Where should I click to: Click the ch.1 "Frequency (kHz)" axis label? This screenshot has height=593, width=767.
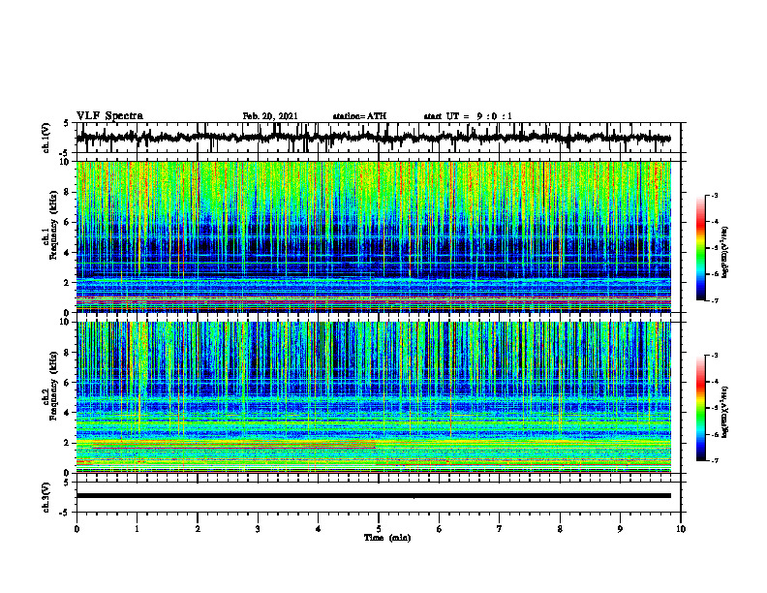(x=54, y=225)
